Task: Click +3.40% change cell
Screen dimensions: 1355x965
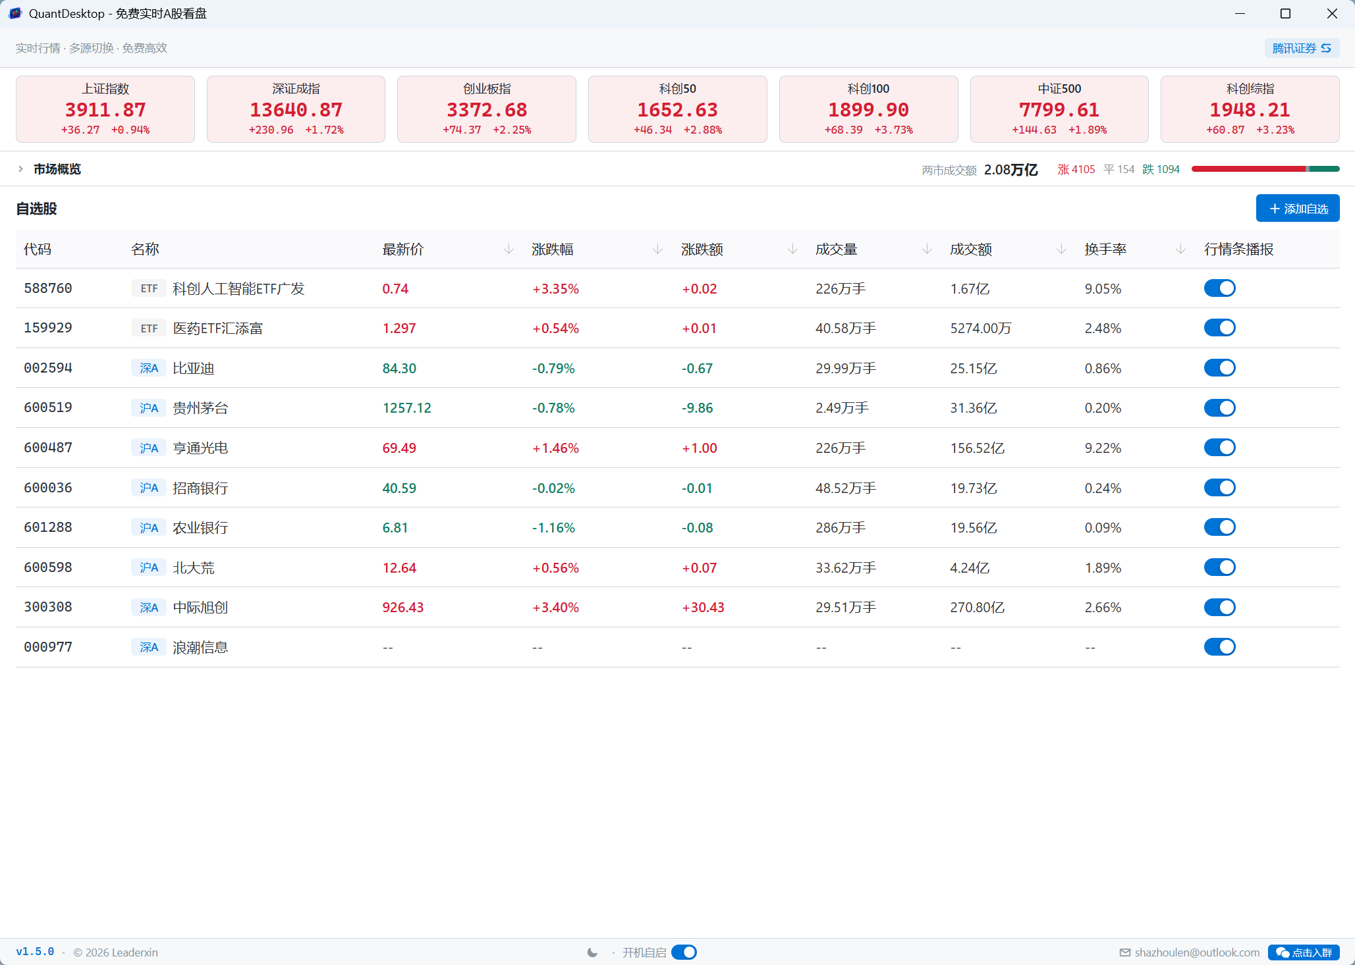Action: coord(555,608)
